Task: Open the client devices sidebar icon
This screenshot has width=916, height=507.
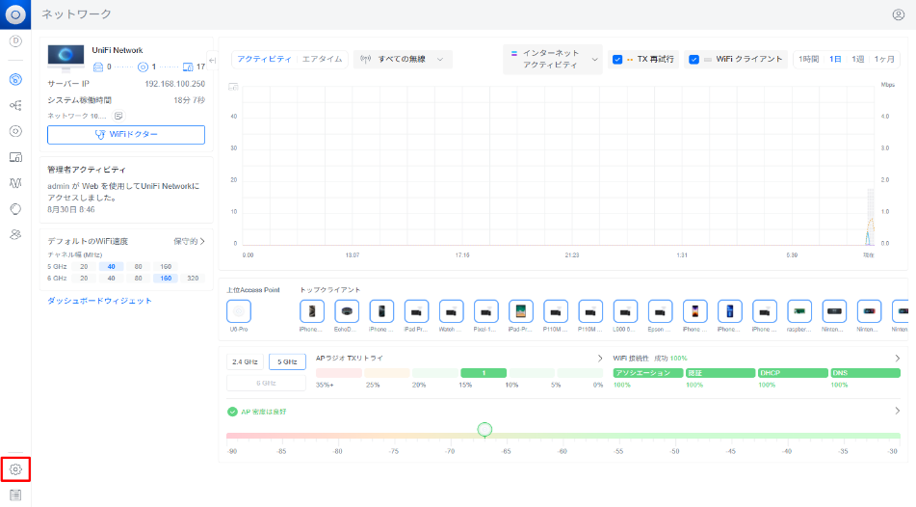Action: [x=15, y=157]
